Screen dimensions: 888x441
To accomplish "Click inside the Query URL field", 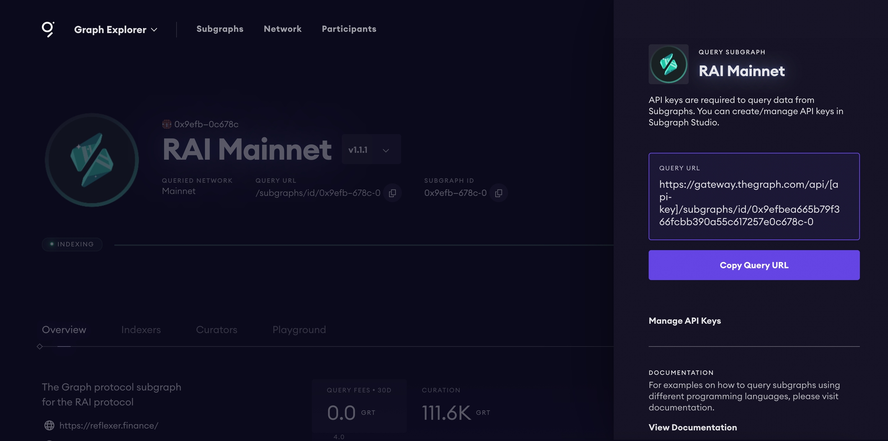I will pos(753,203).
